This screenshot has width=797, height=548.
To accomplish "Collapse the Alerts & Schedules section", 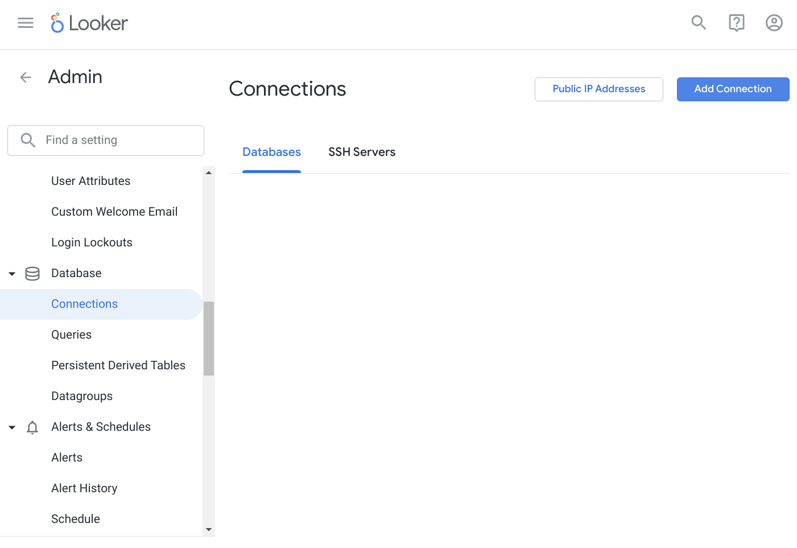I will pyautogui.click(x=11, y=427).
